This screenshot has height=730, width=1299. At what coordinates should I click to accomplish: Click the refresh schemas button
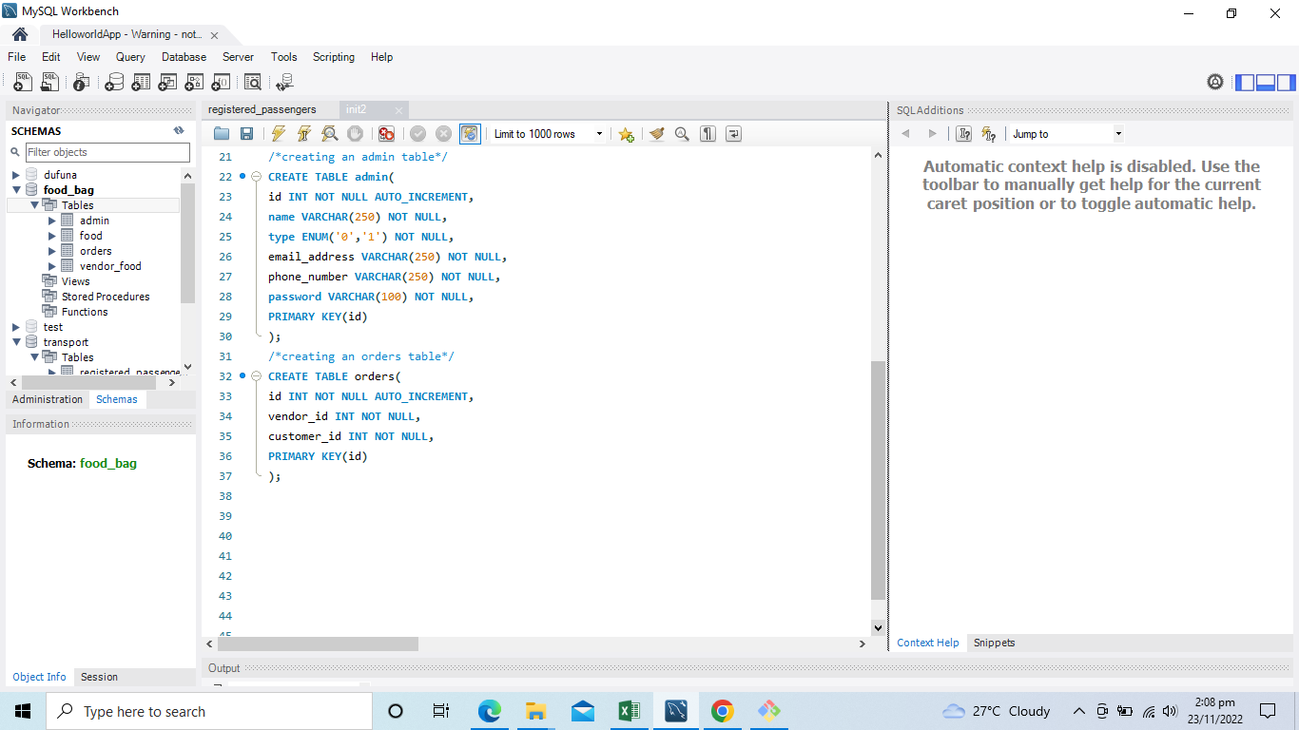point(178,130)
